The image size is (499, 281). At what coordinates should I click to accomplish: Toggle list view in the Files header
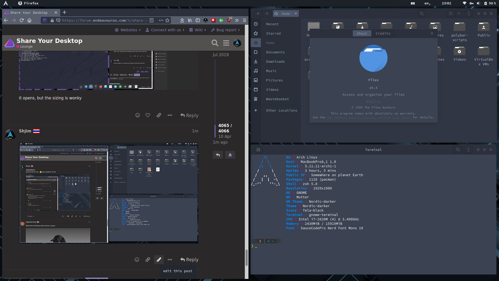coord(451,14)
